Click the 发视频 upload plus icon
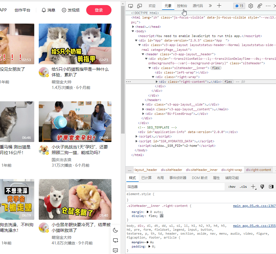This screenshot has height=254, width=276. coord(64,10)
